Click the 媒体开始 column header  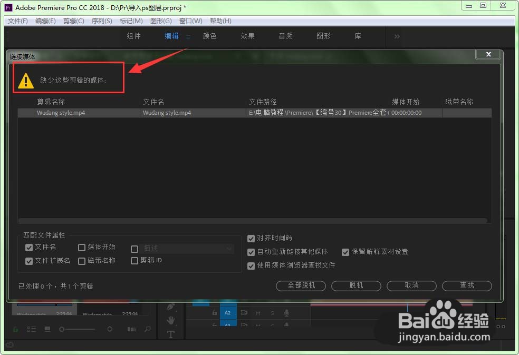pos(406,102)
